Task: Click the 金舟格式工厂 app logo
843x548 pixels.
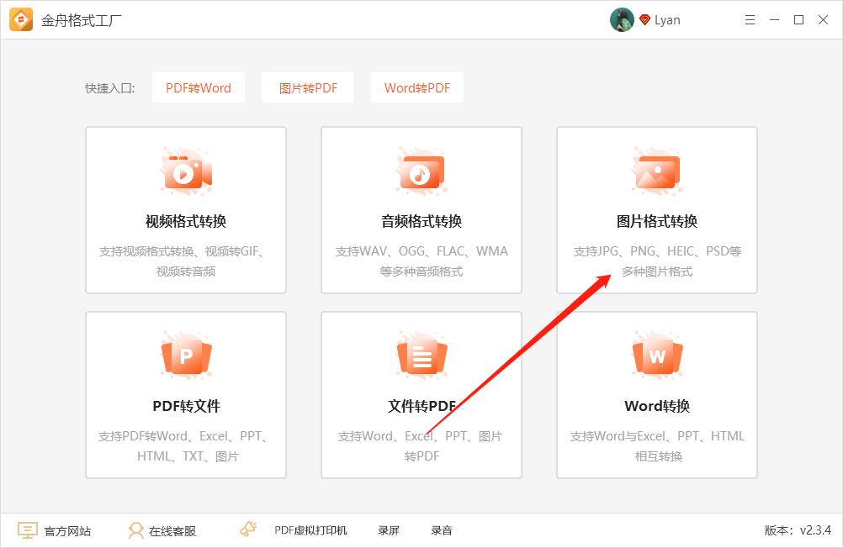Action: point(19,18)
